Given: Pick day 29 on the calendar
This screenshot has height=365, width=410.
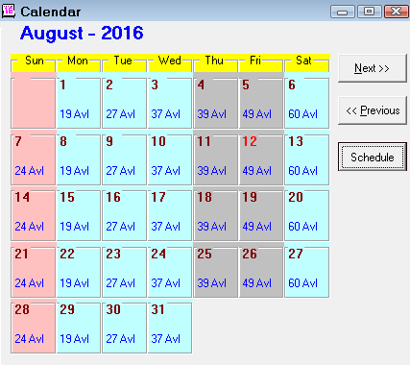Looking at the screenshot, I should point(79,328).
